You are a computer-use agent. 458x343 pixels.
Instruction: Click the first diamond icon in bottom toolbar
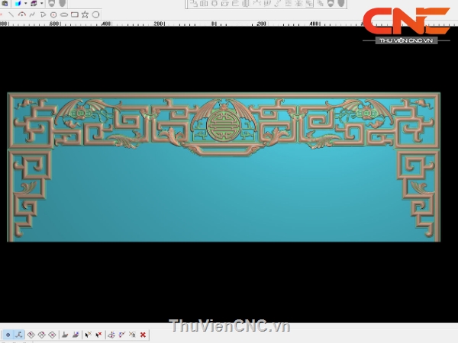tap(31, 335)
